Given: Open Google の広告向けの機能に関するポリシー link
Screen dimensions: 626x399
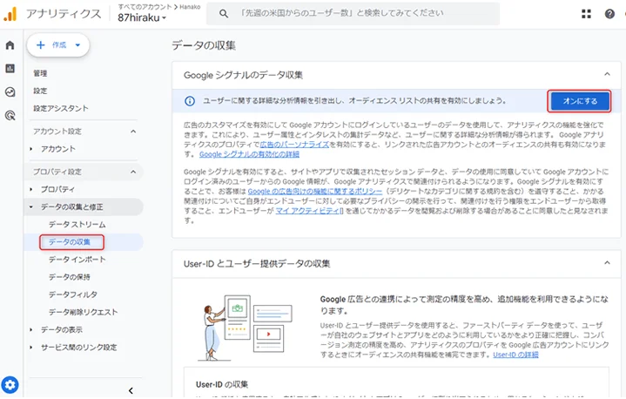Looking at the screenshot, I should point(314,192).
